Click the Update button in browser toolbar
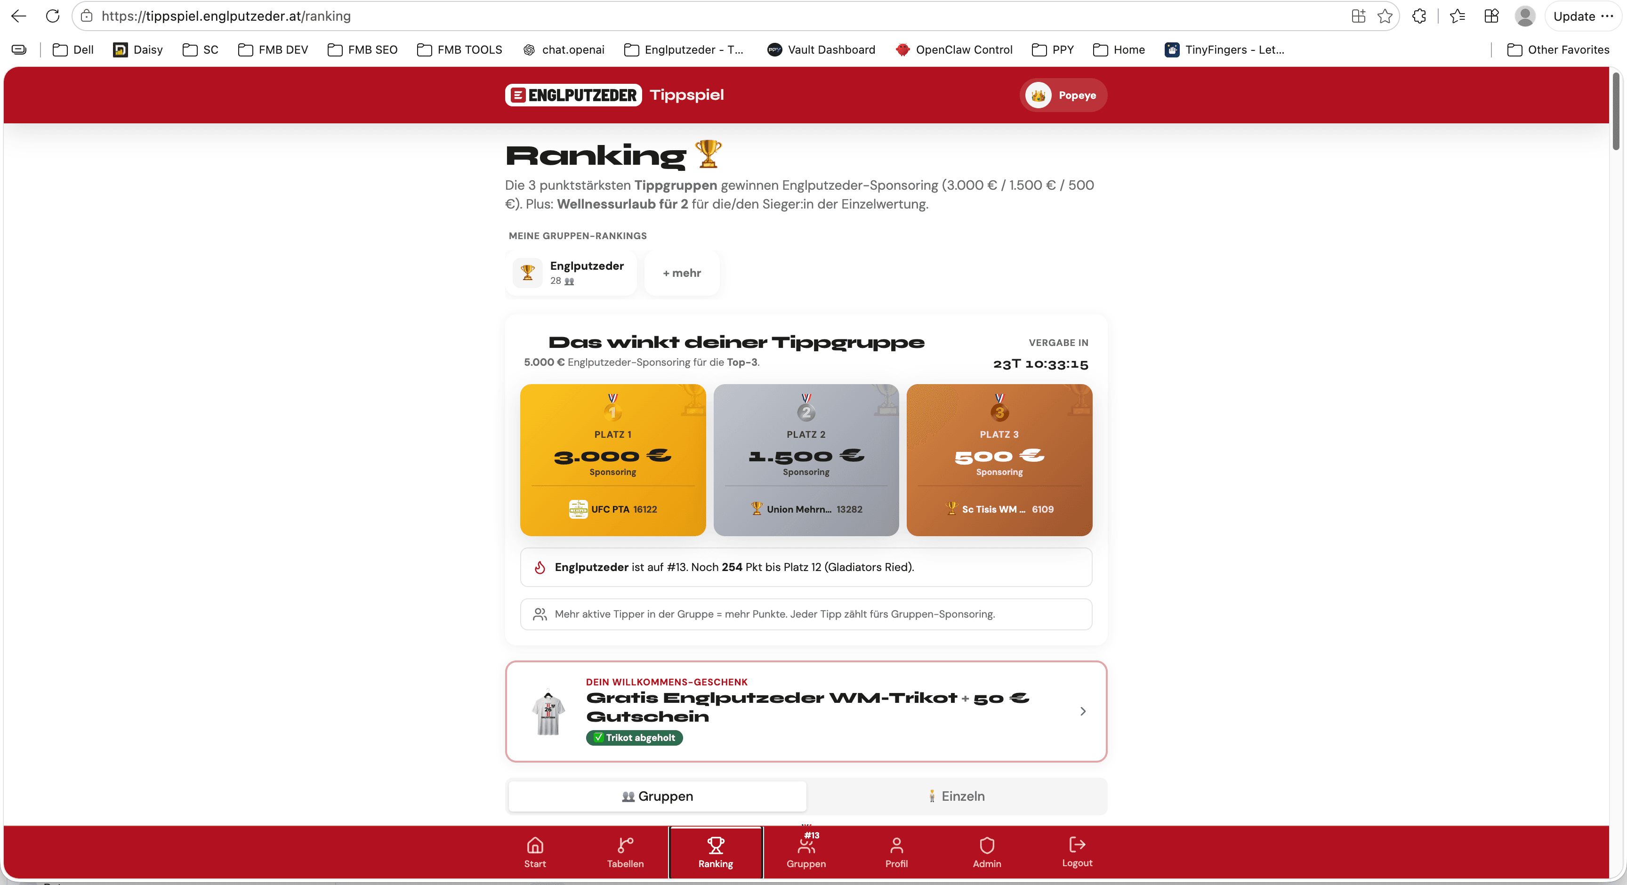 pos(1574,16)
